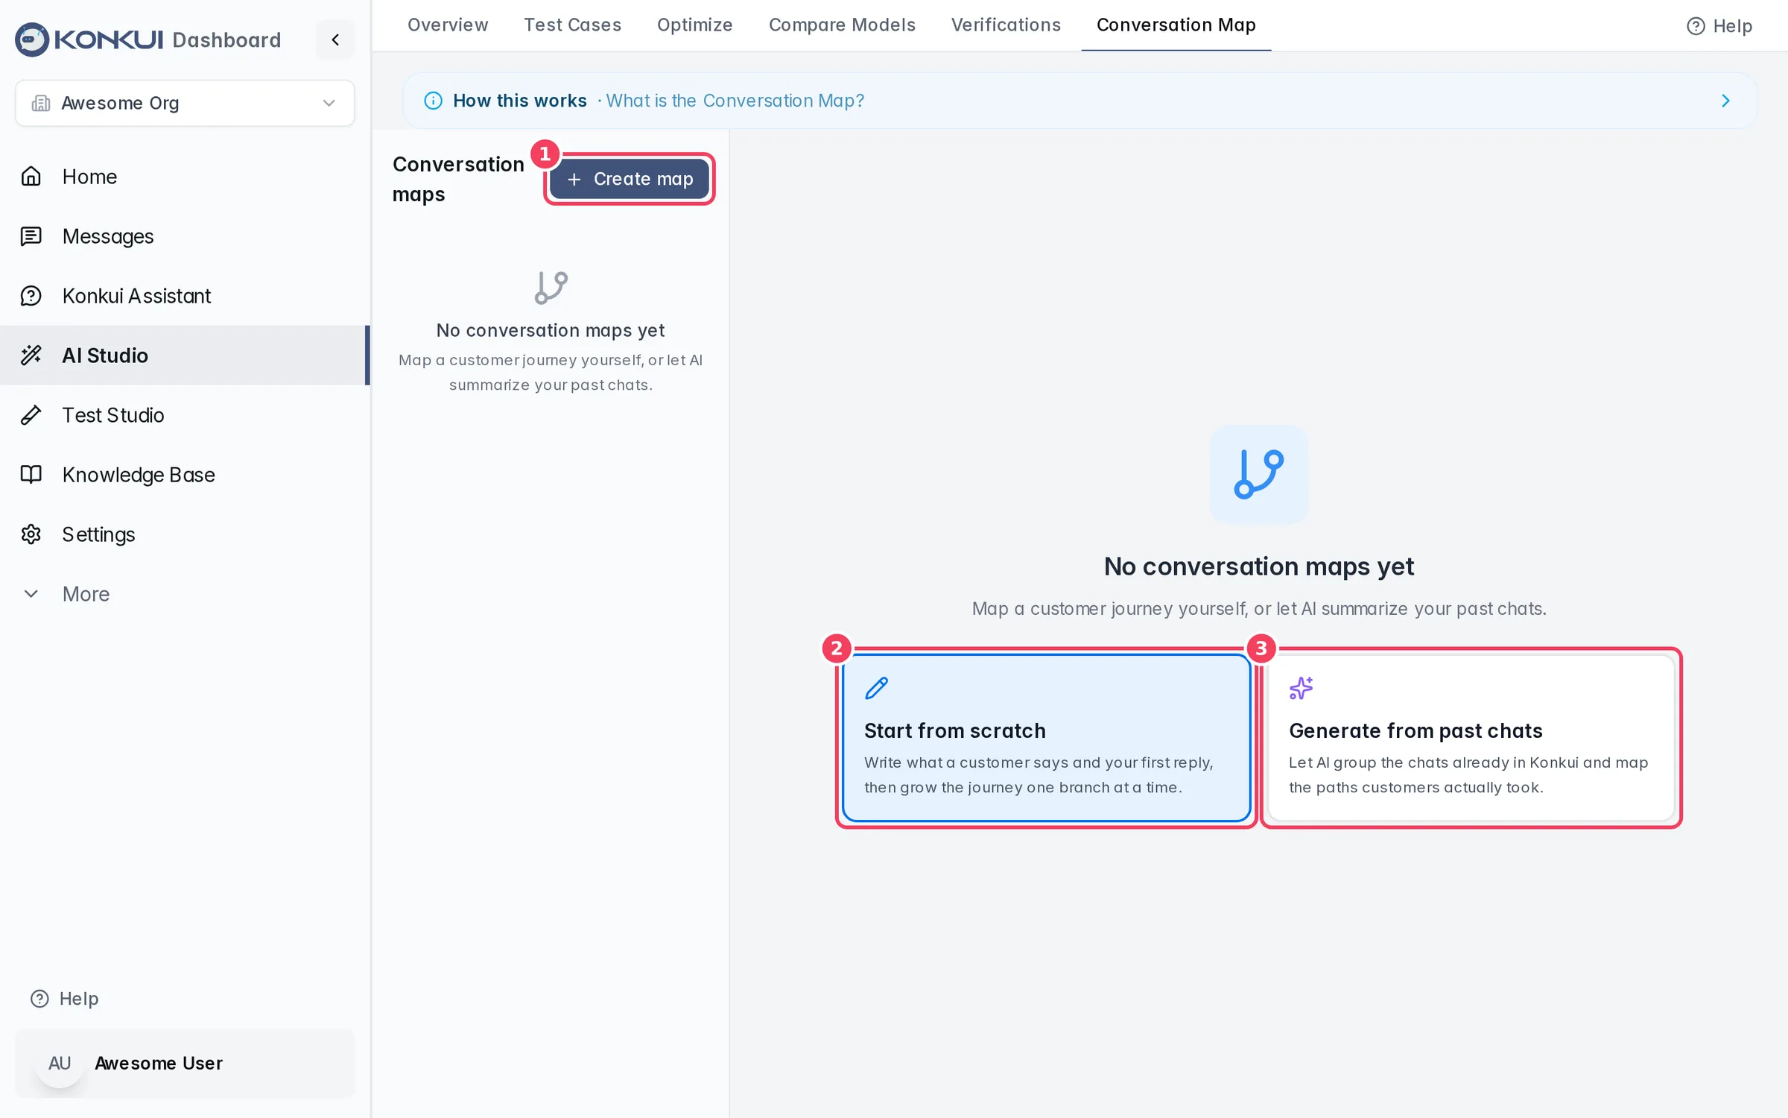Click the Knowledge Base book icon

(31, 475)
